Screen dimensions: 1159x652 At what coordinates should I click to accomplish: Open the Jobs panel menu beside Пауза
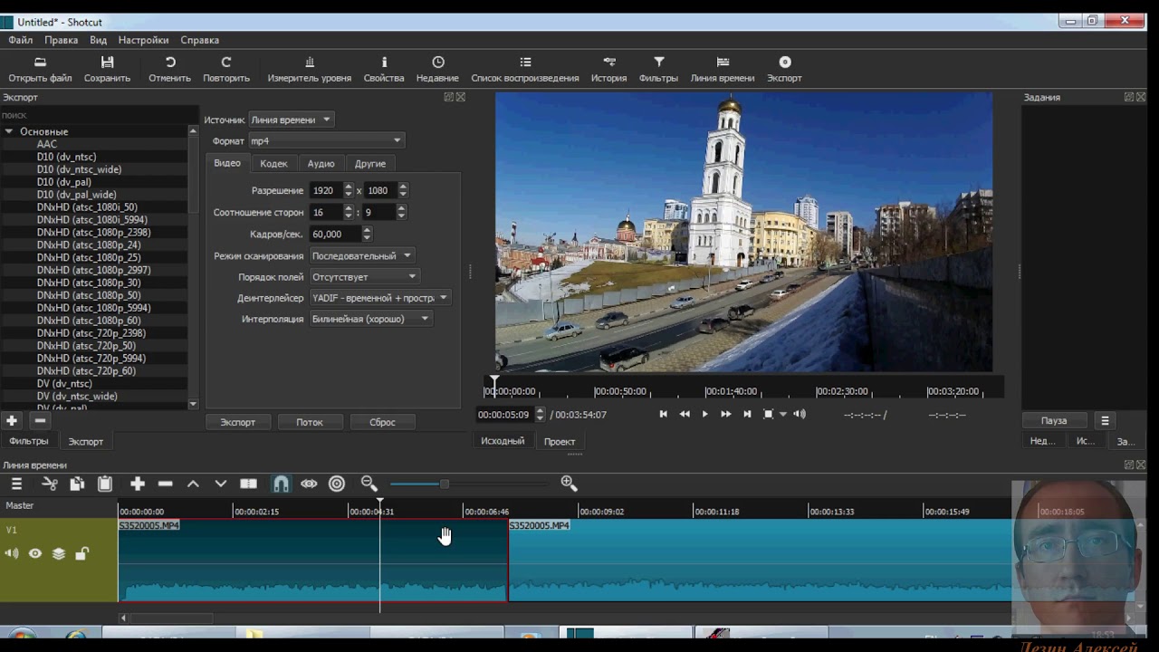1105,420
